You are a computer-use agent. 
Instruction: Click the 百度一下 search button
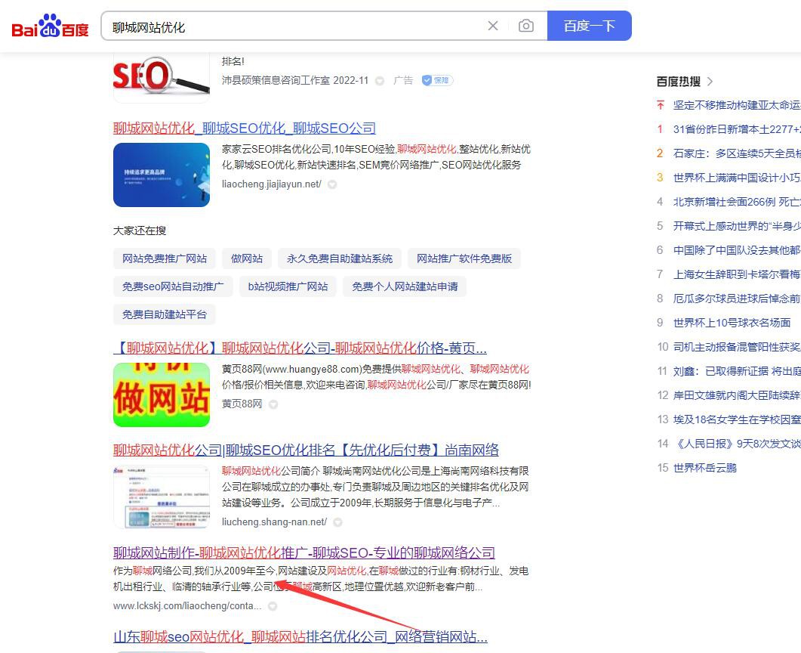click(x=590, y=26)
